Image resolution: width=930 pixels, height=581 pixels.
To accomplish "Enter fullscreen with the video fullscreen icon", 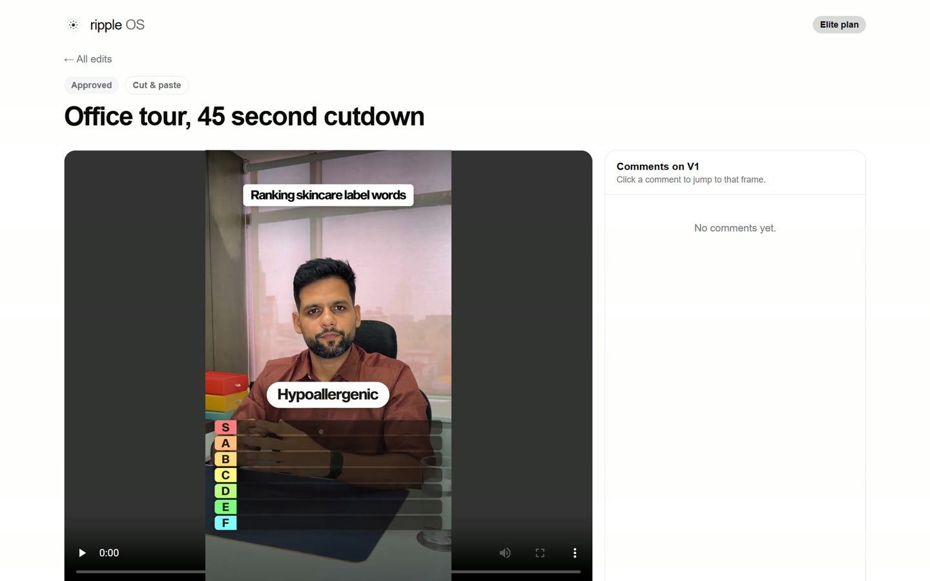I will point(540,553).
